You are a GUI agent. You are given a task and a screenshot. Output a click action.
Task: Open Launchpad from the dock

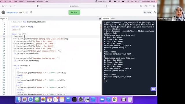click(x=24, y=99)
